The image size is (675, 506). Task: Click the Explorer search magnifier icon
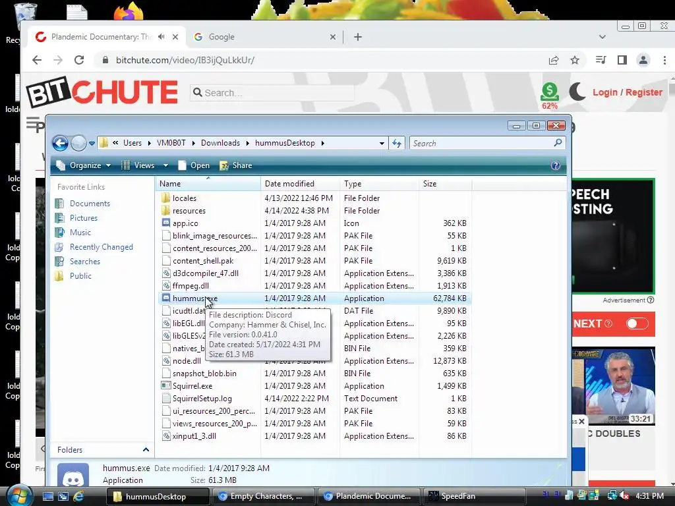point(558,142)
